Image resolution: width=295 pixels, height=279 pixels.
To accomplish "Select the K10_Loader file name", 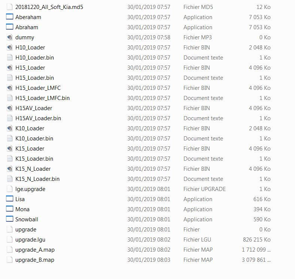I will (30, 128).
